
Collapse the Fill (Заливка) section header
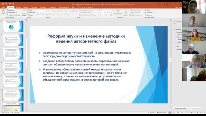click(177, 29)
